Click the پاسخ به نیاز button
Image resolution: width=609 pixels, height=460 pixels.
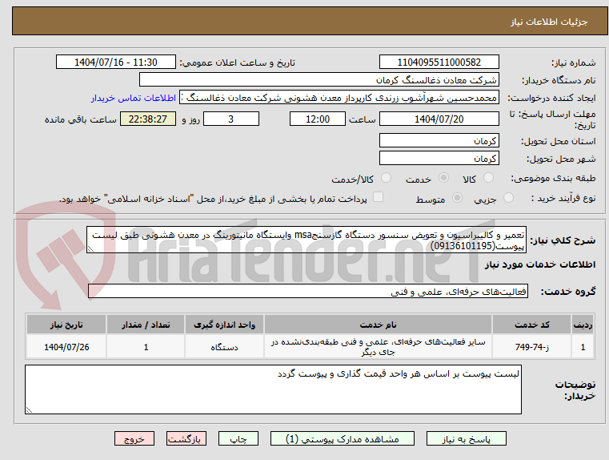click(x=466, y=438)
